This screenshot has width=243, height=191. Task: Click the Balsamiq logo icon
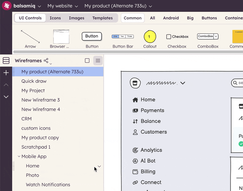click(7, 6)
